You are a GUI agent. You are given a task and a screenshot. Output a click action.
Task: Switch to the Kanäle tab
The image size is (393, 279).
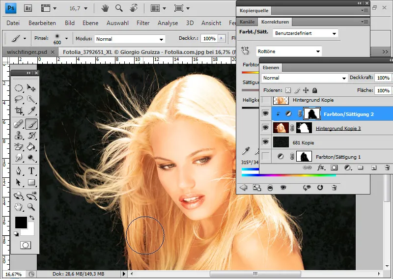pos(247,22)
